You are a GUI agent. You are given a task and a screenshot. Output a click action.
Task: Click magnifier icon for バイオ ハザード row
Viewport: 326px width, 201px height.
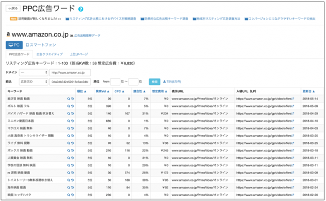click(x=68, y=113)
